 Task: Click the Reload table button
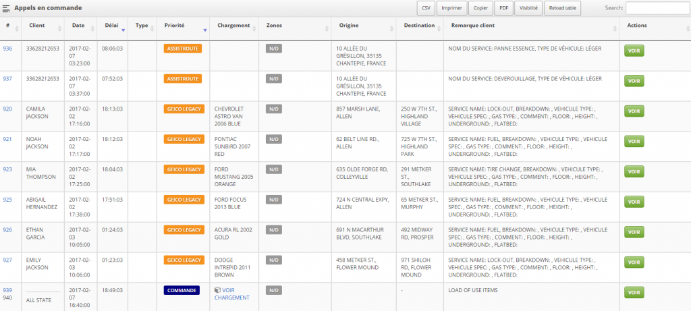(562, 8)
